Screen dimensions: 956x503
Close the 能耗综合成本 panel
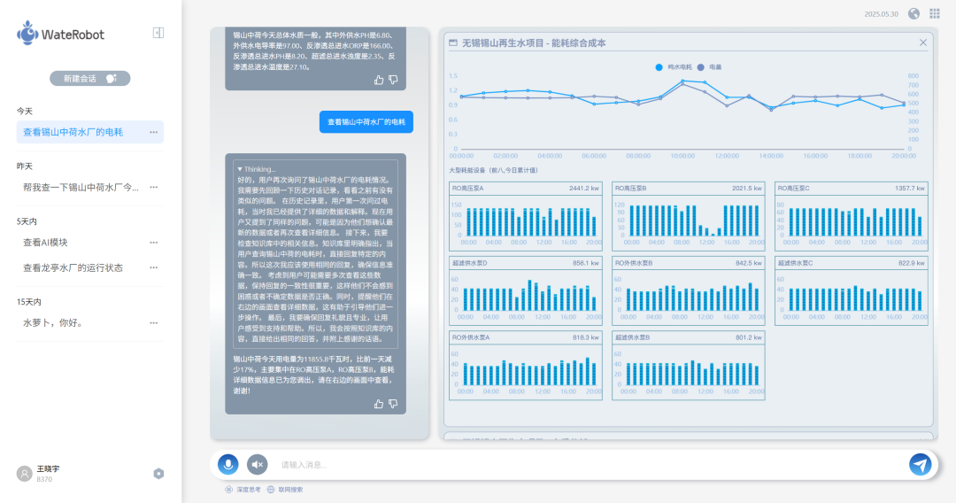pos(923,43)
